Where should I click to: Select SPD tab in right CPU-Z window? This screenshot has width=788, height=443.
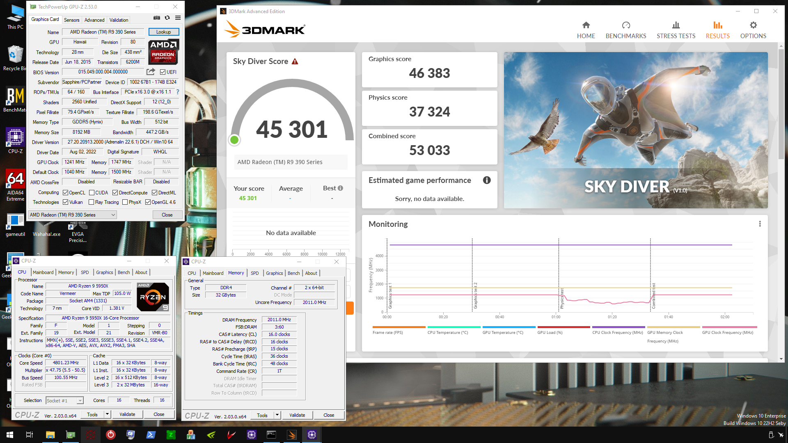(x=254, y=273)
